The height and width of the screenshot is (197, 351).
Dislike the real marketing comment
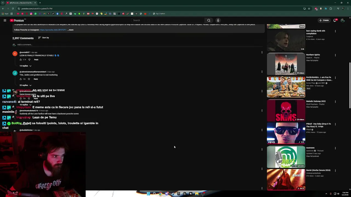click(29, 79)
